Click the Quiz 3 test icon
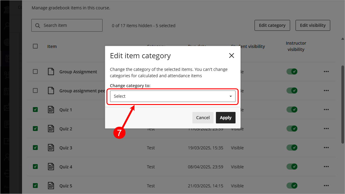 point(51,148)
